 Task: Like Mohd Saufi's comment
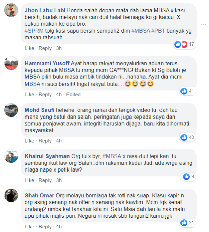[30, 141]
